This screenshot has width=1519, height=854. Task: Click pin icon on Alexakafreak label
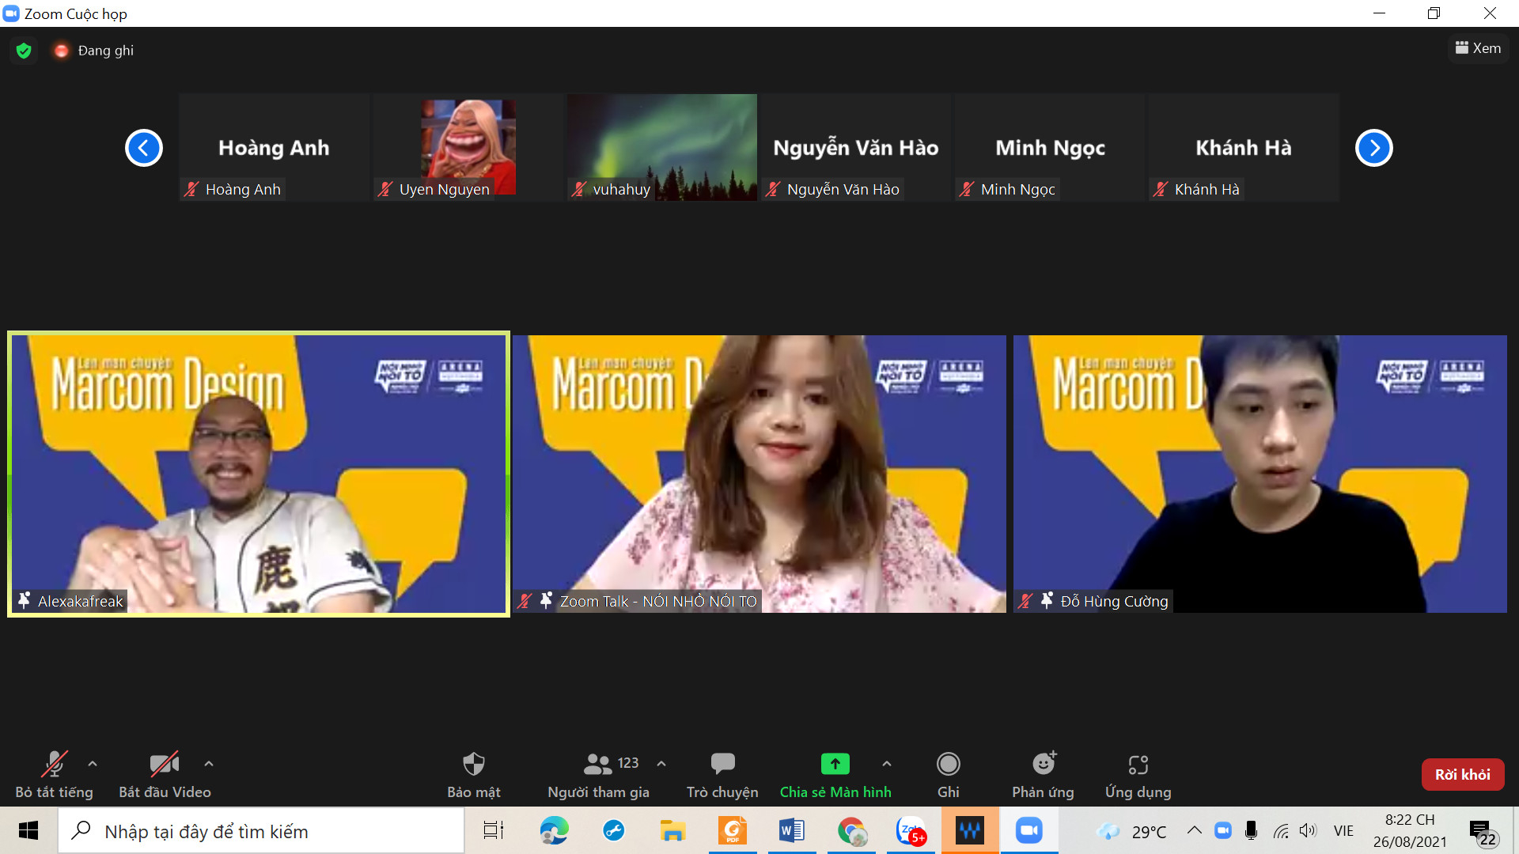coord(25,600)
